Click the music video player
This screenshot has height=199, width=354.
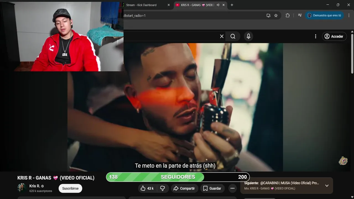(x=175, y=107)
